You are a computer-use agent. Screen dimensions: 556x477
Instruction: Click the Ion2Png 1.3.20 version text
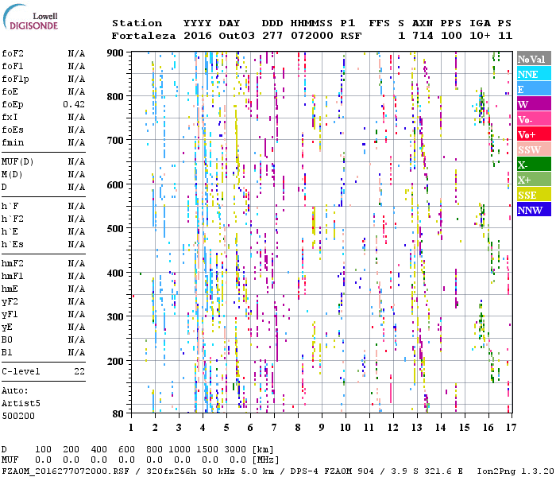515,471
